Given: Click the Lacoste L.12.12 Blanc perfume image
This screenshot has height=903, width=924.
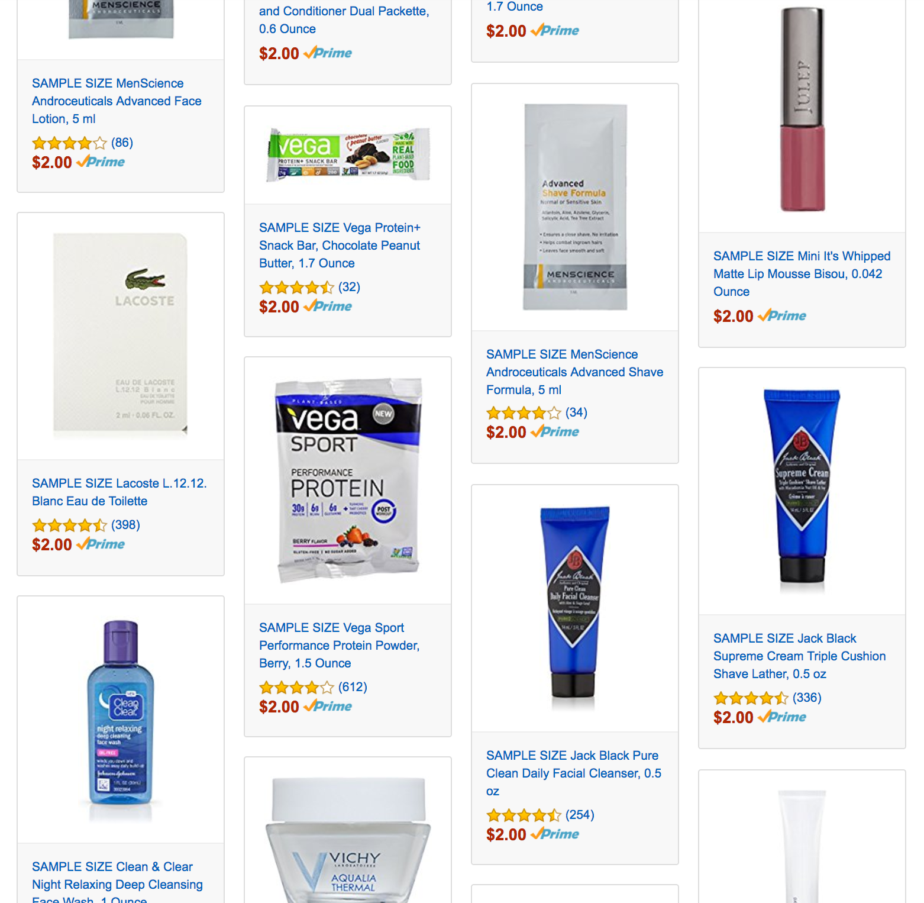Looking at the screenshot, I should click(x=121, y=335).
